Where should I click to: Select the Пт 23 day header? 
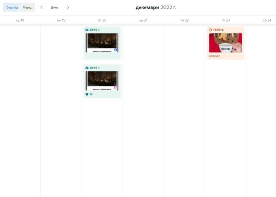226,20
